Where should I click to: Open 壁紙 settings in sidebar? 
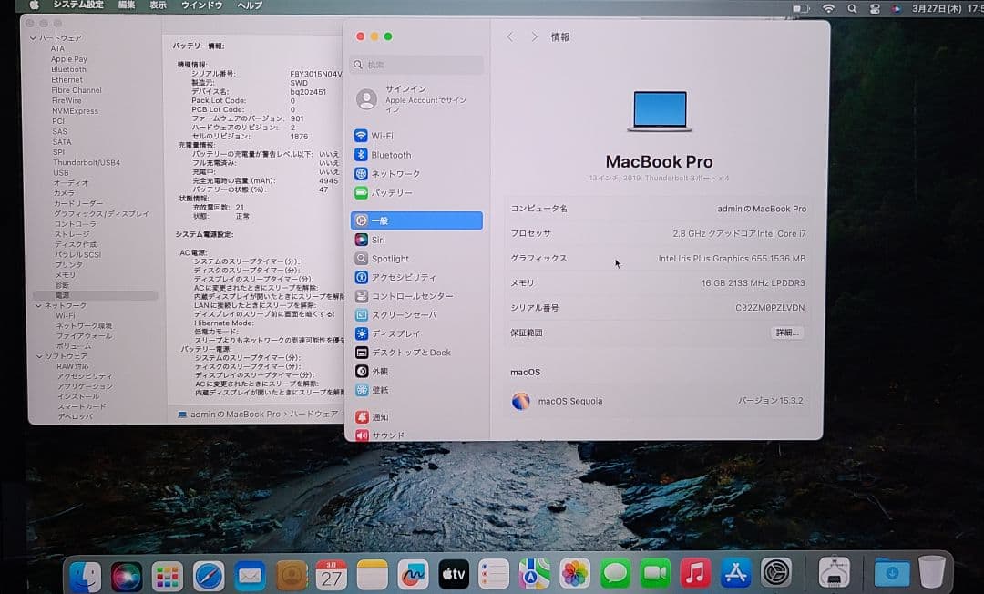[416, 390]
